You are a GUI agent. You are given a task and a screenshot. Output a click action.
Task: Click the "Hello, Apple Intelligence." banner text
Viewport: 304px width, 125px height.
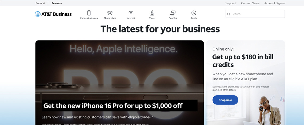tap(123, 49)
